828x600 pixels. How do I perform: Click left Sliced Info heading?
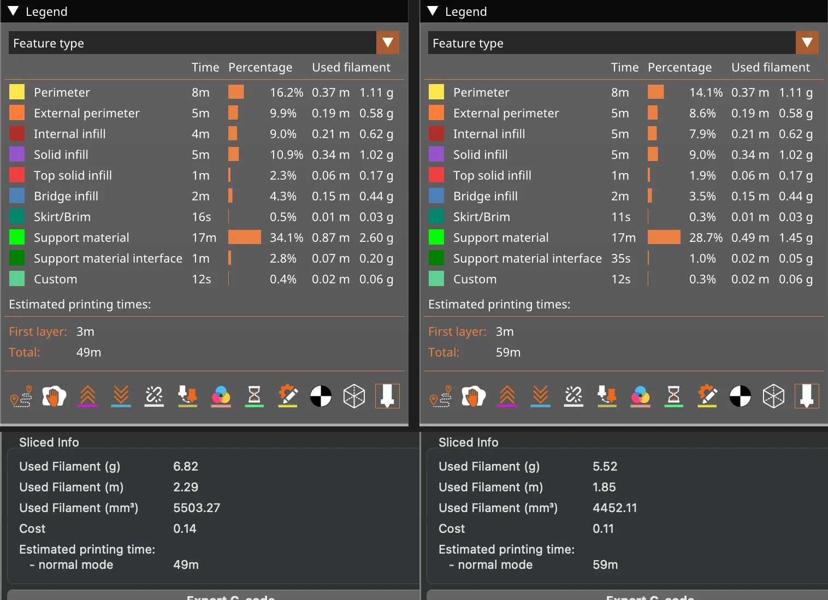(49, 442)
